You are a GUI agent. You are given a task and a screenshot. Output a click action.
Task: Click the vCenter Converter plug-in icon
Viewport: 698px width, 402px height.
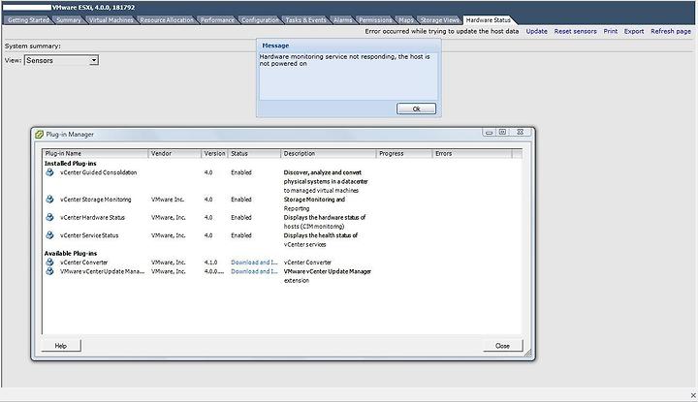pyautogui.click(x=49, y=263)
